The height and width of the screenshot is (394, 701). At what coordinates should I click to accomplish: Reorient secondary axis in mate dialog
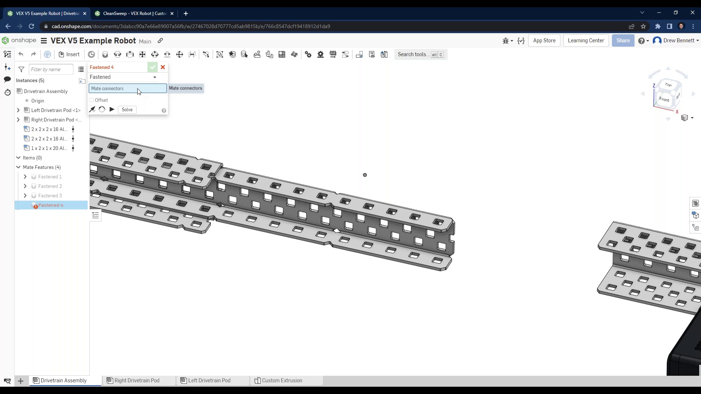point(102,109)
